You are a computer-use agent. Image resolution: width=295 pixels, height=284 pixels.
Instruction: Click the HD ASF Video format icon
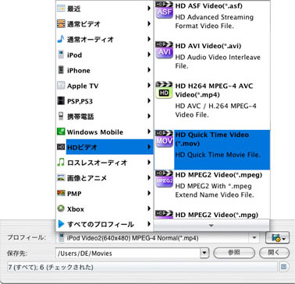coord(164,10)
